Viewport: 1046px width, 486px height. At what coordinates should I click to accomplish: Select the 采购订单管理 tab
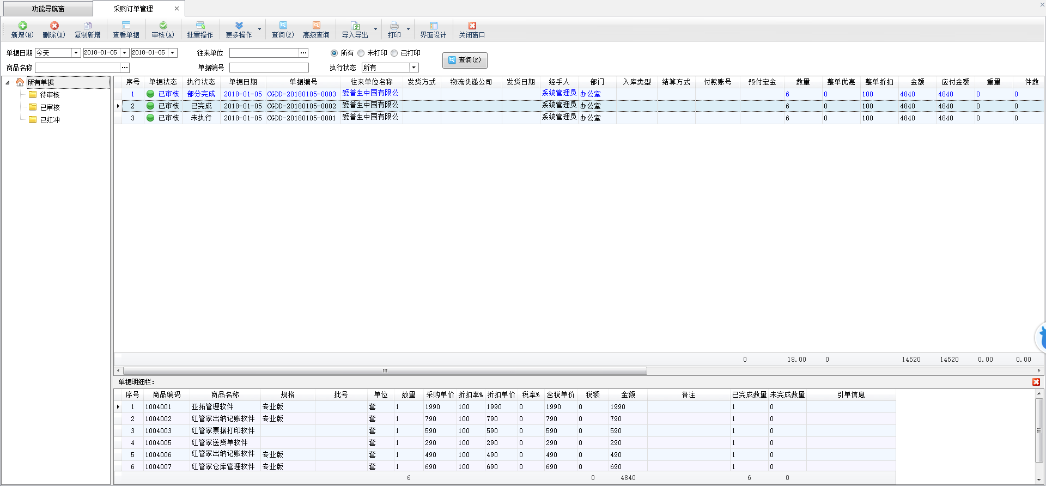click(x=133, y=9)
